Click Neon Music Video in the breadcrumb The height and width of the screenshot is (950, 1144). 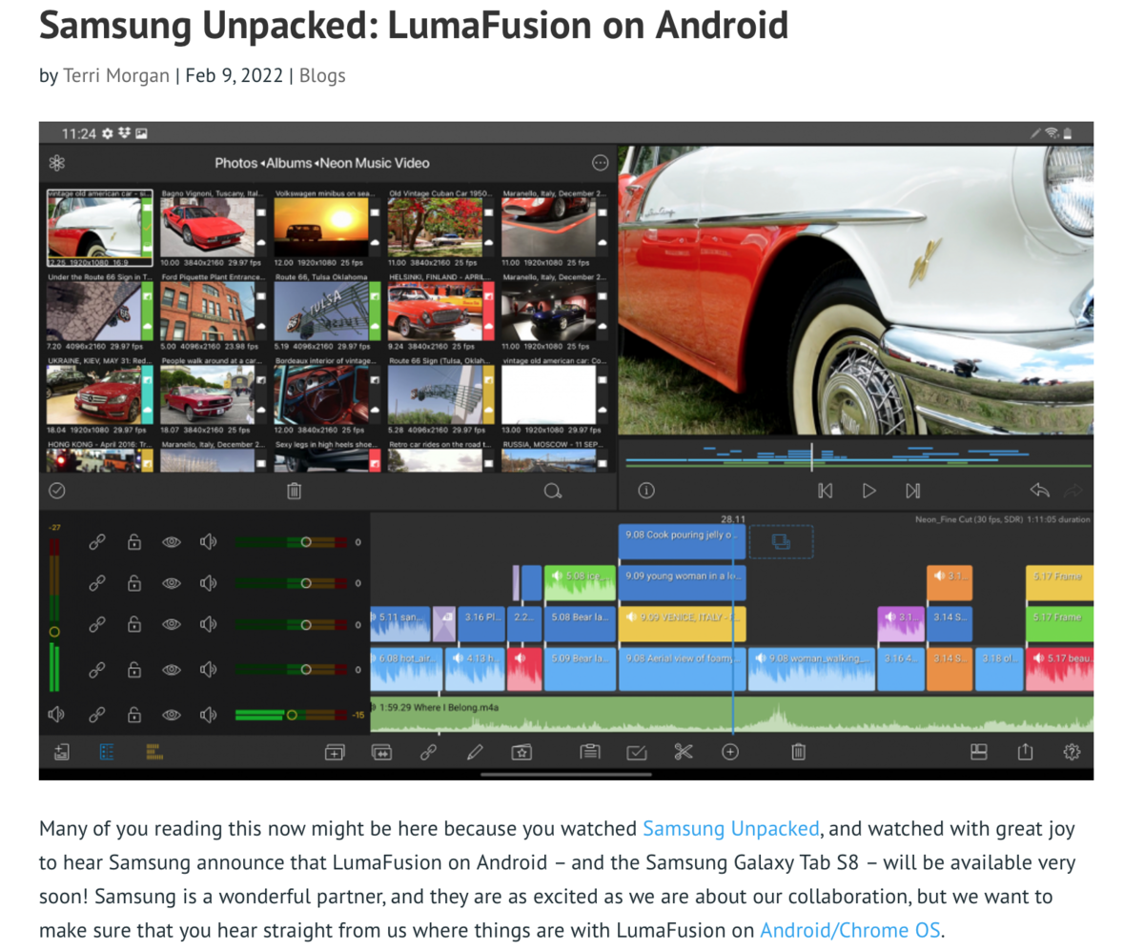tap(374, 163)
